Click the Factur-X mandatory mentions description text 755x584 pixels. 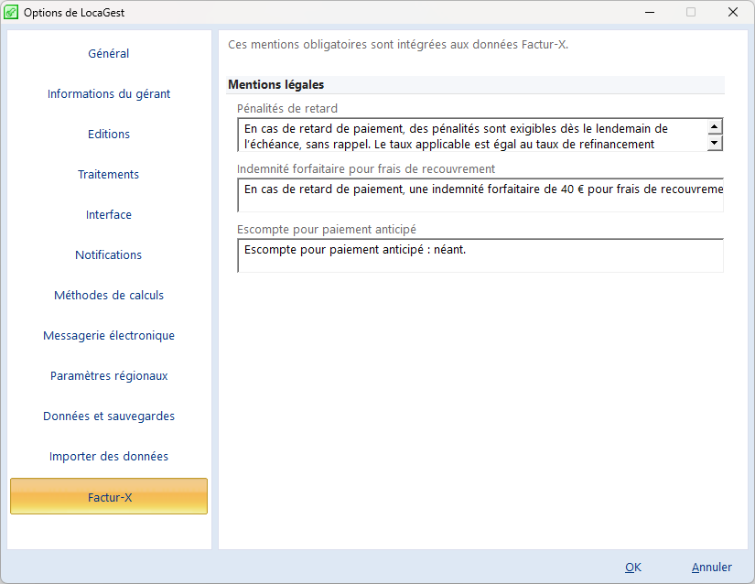coord(398,45)
